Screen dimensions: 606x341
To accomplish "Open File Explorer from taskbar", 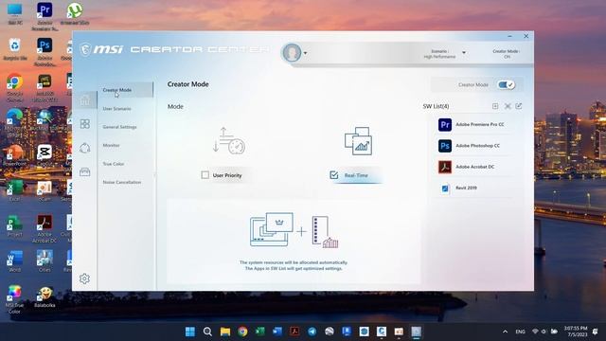I will [225, 332].
